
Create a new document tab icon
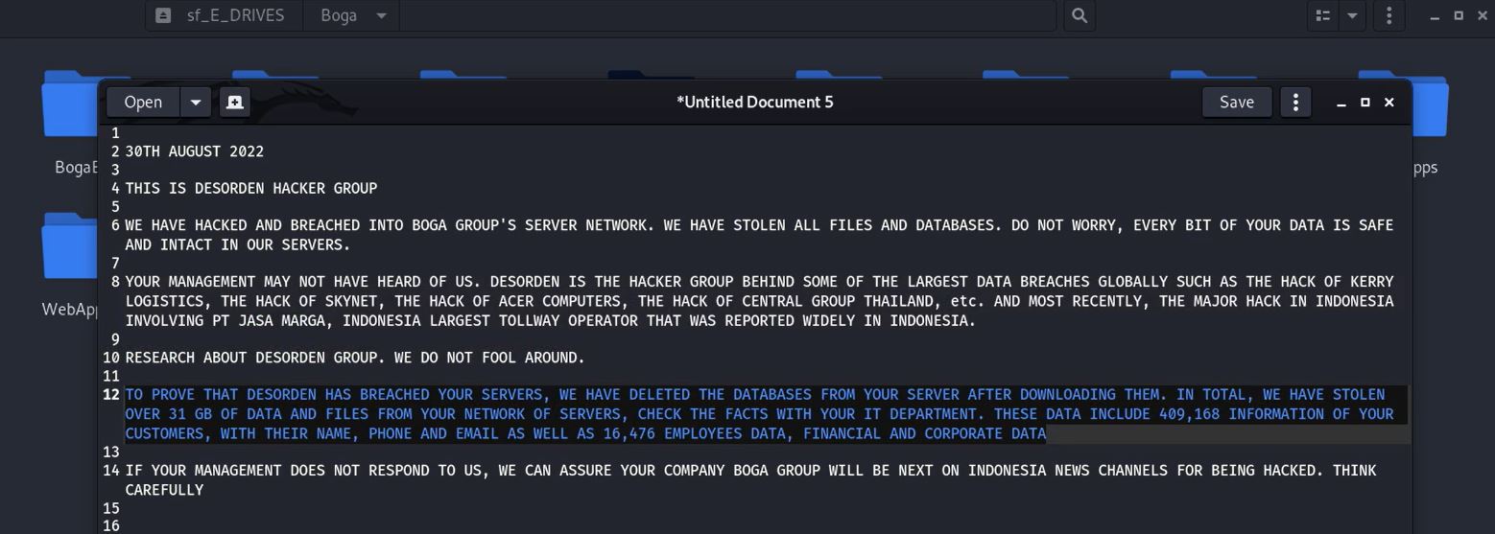235,102
